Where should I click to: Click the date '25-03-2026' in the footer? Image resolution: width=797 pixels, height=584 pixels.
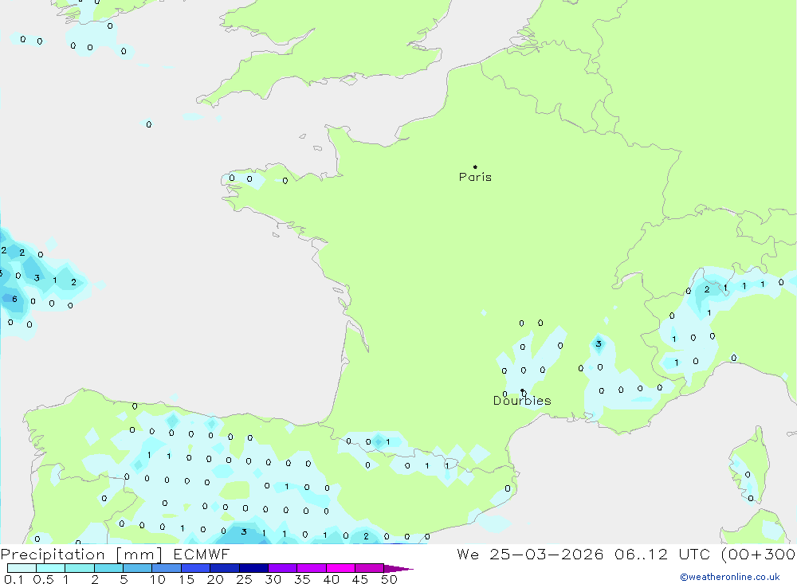547,555
